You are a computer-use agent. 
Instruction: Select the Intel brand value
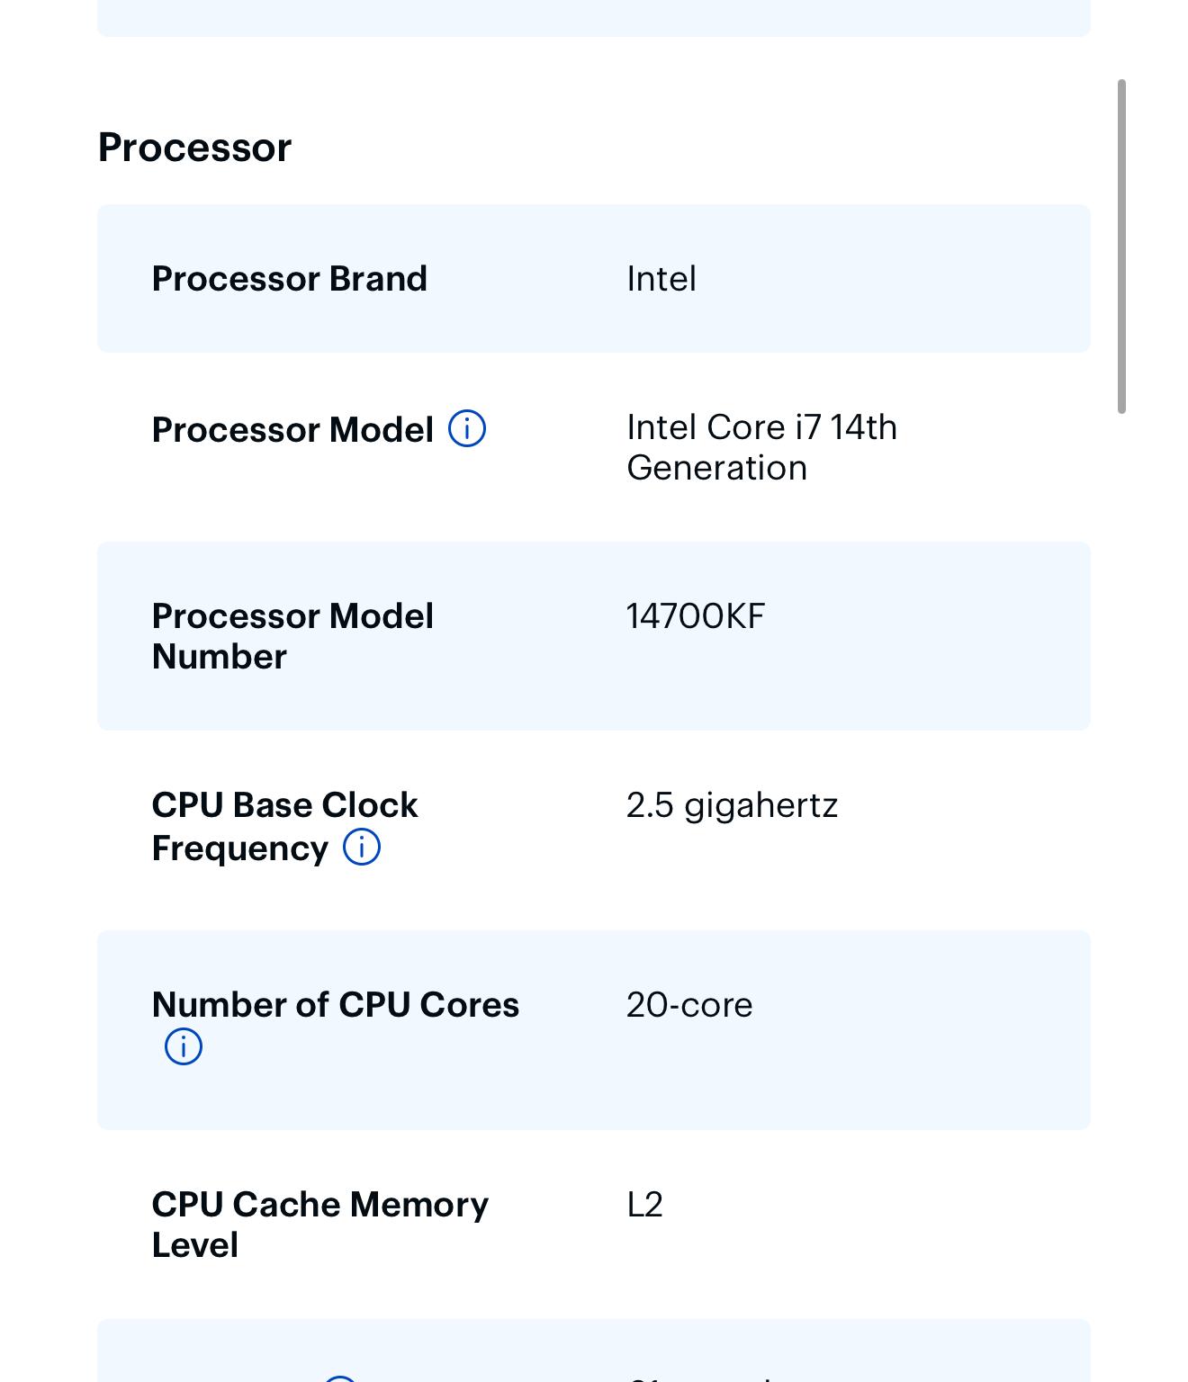coord(661,279)
